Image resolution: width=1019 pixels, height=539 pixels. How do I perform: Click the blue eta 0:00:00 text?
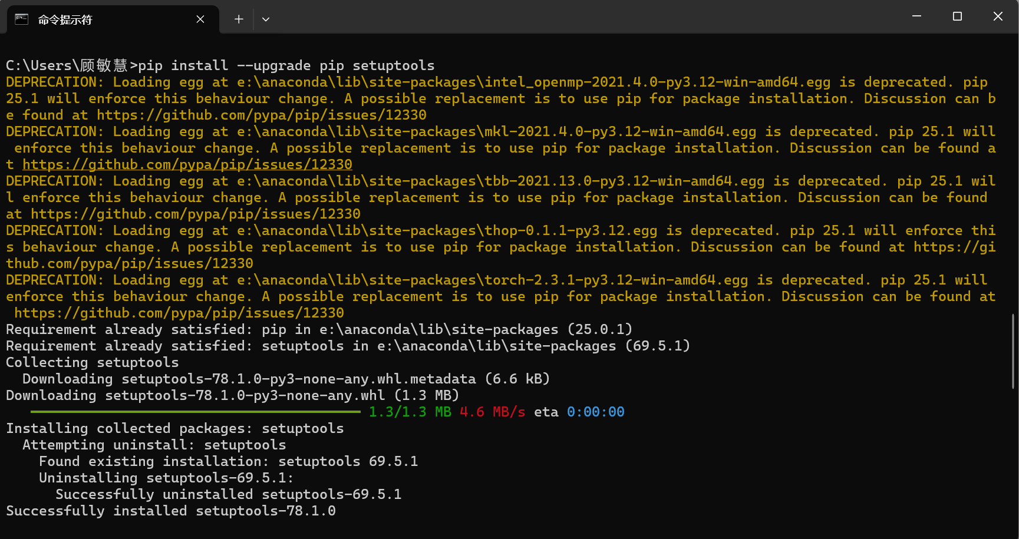coord(595,412)
